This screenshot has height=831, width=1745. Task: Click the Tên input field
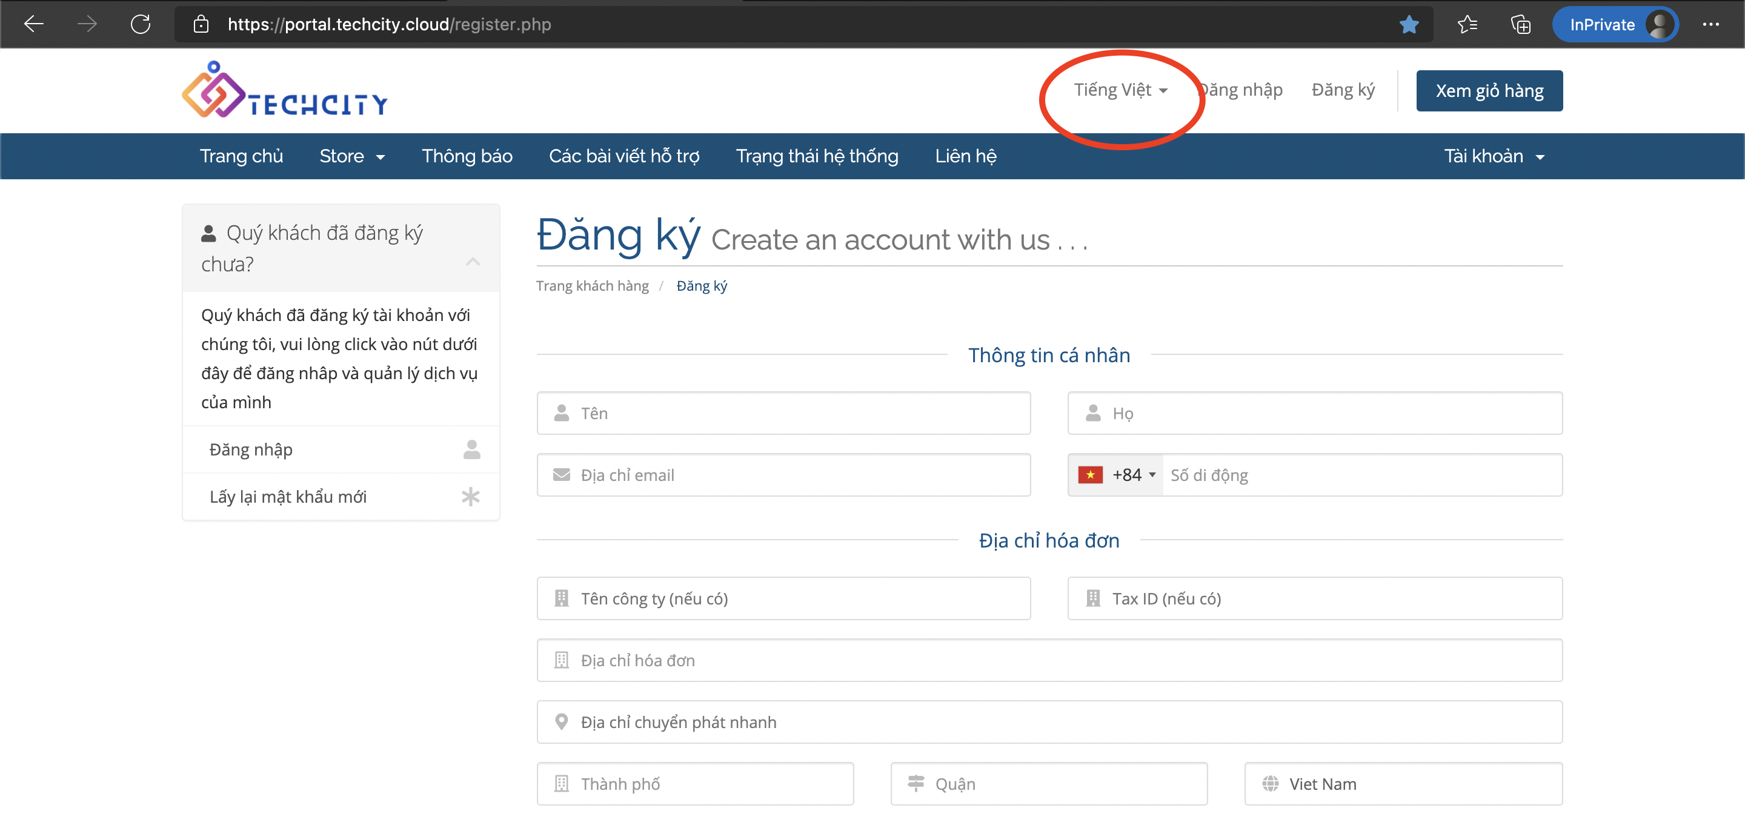[x=784, y=413]
